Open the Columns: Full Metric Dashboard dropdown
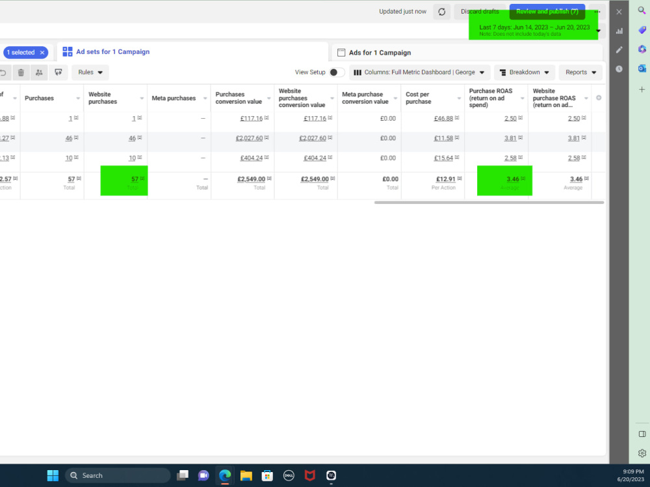650x487 pixels. [x=420, y=73]
